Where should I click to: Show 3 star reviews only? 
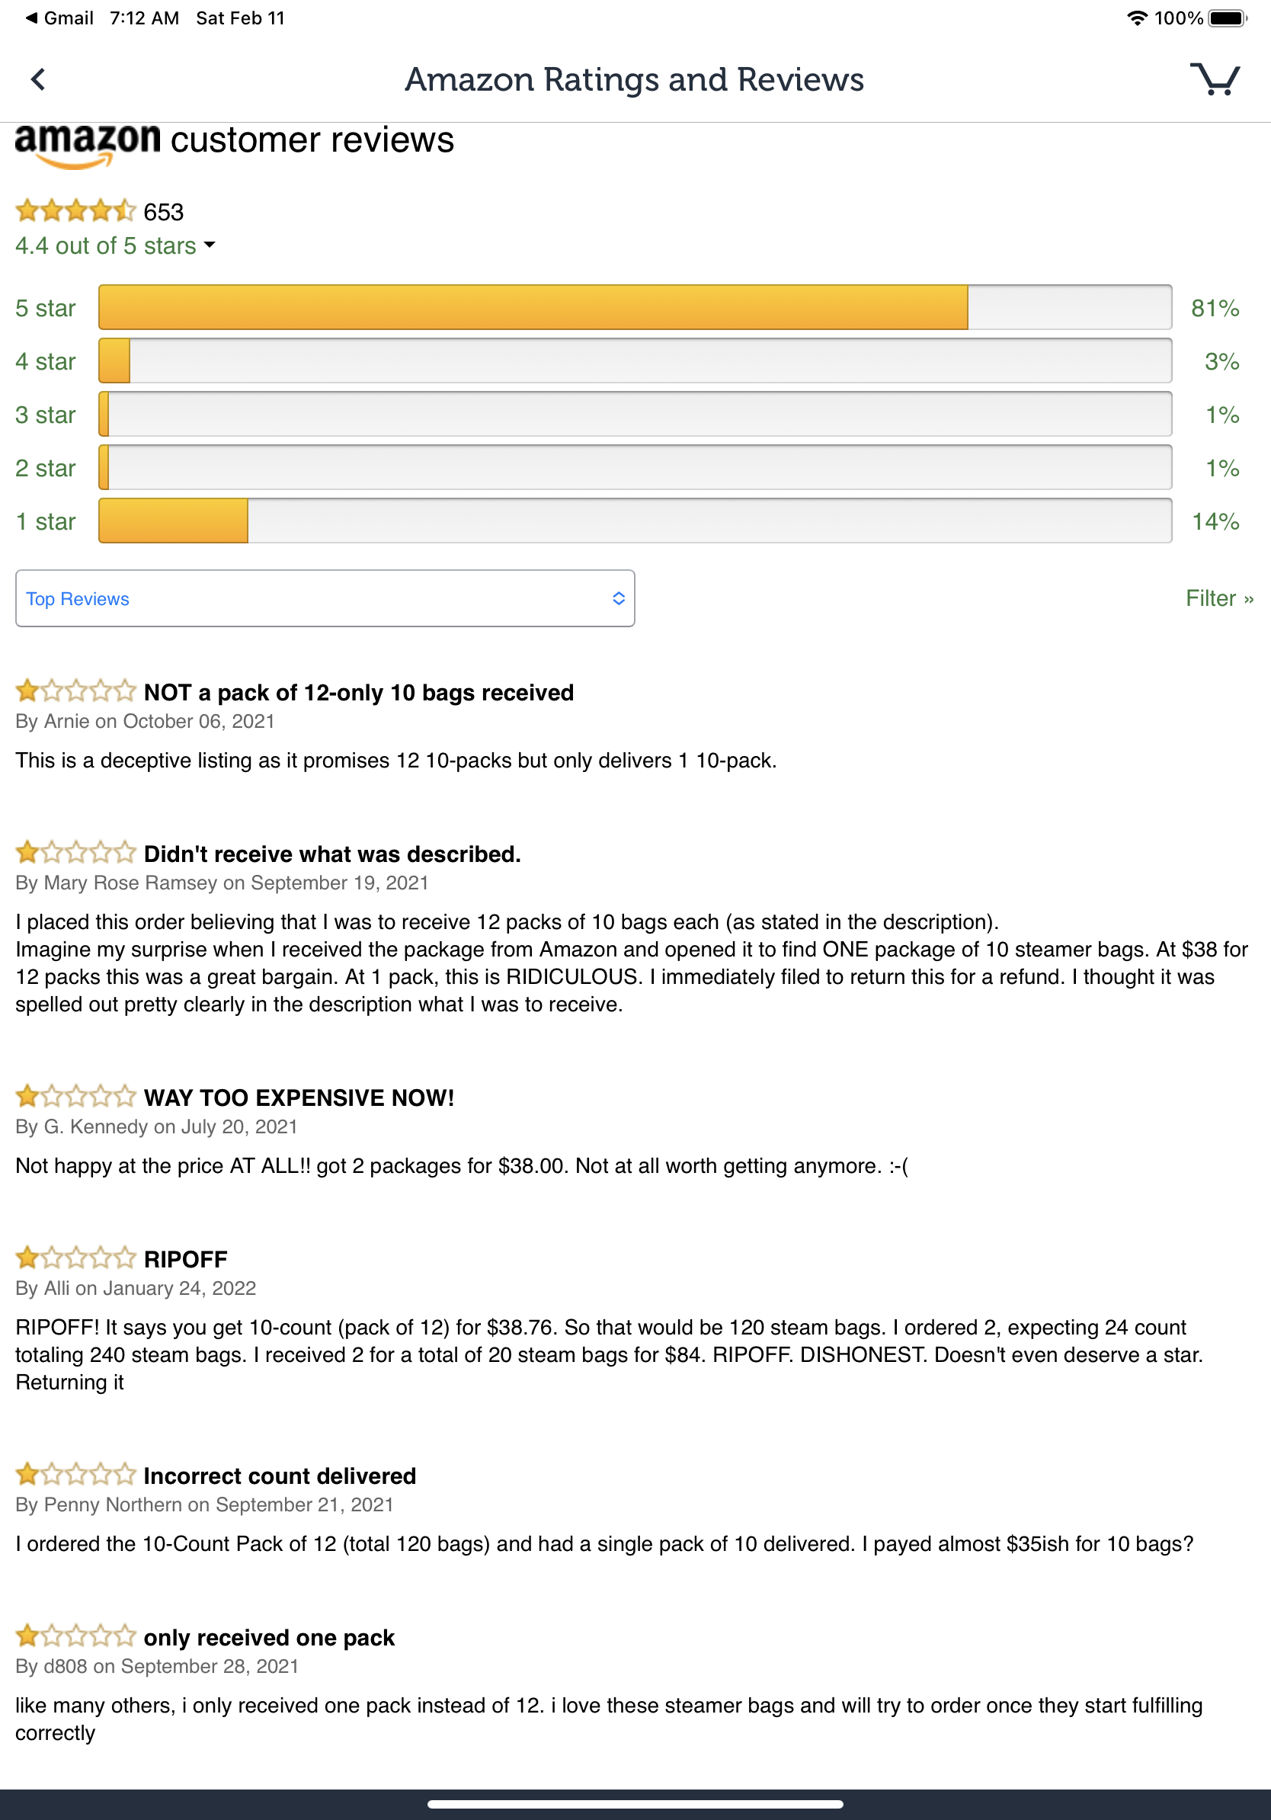point(45,415)
